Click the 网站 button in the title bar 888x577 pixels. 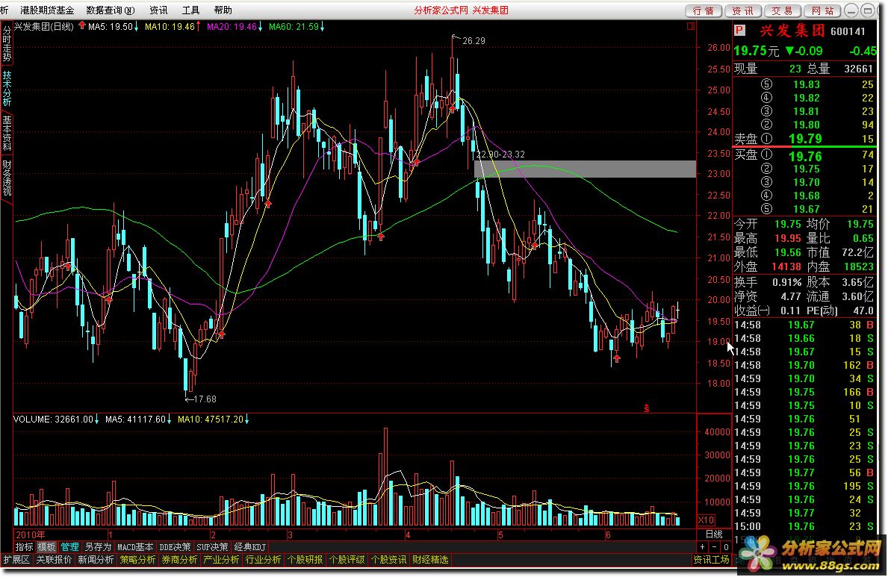822,10
